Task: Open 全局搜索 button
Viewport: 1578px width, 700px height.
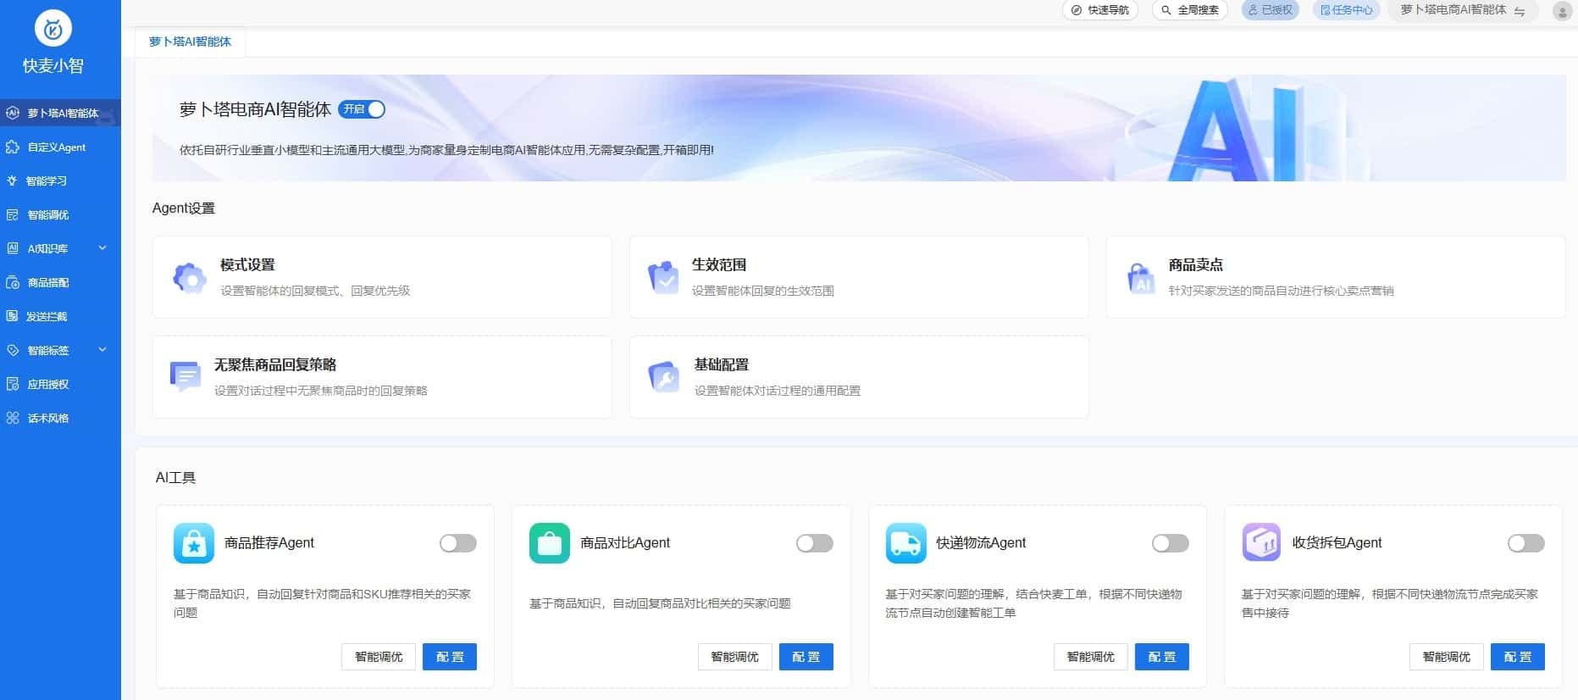Action: point(1189,10)
